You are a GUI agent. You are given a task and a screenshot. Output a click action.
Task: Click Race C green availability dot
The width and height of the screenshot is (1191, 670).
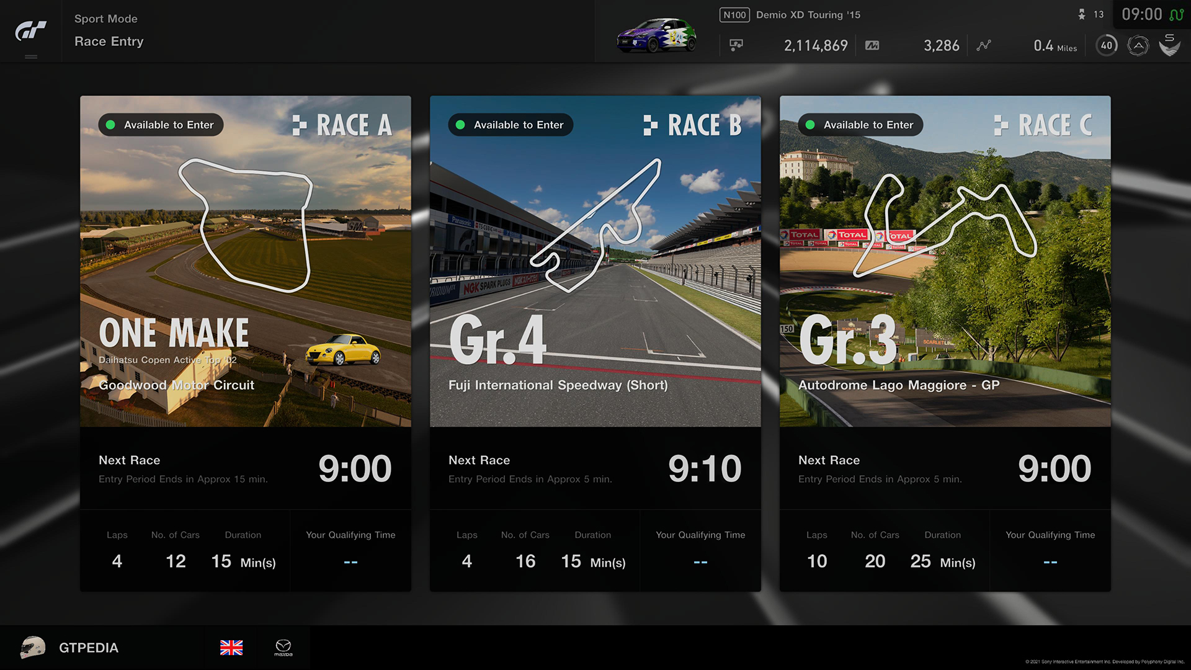coord(810,125)
